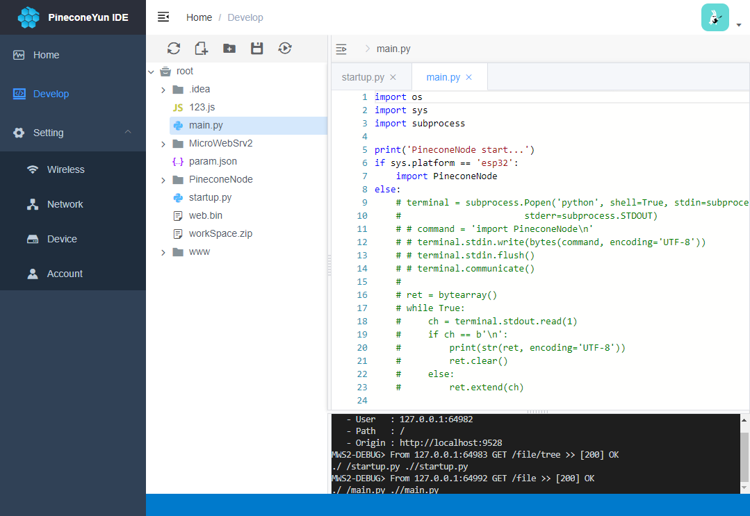
Task: Collapse the root tree node
Action: pos(151,72)
